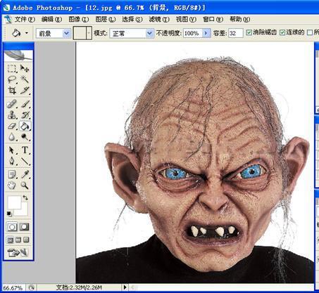Select the Eyedropper tool
Viewport: 319px width, 293px height.
click(25, 174)
